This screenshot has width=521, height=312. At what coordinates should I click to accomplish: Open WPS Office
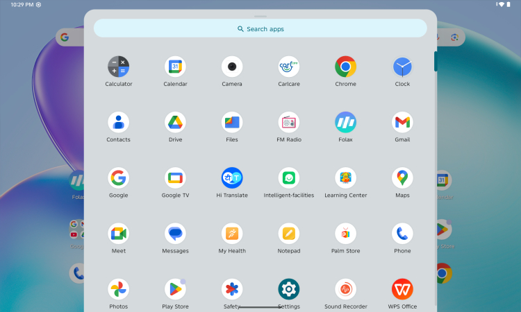coord(402,289)
